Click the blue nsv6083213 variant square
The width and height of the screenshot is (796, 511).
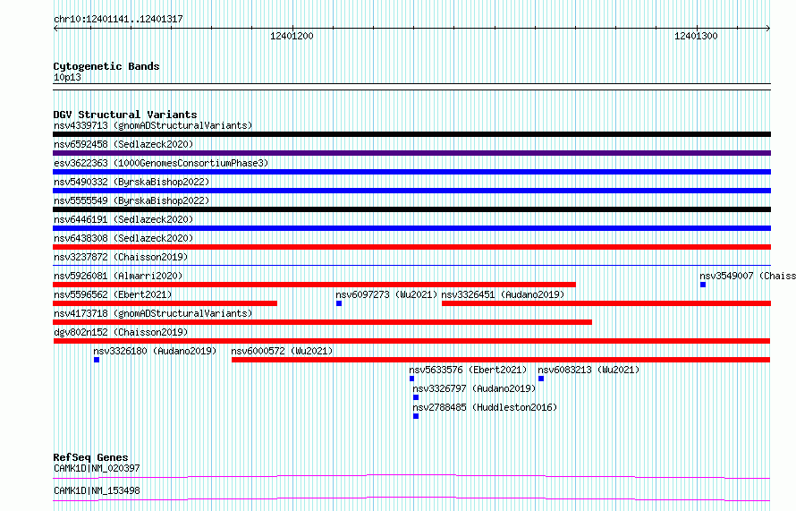pos(541,379)
